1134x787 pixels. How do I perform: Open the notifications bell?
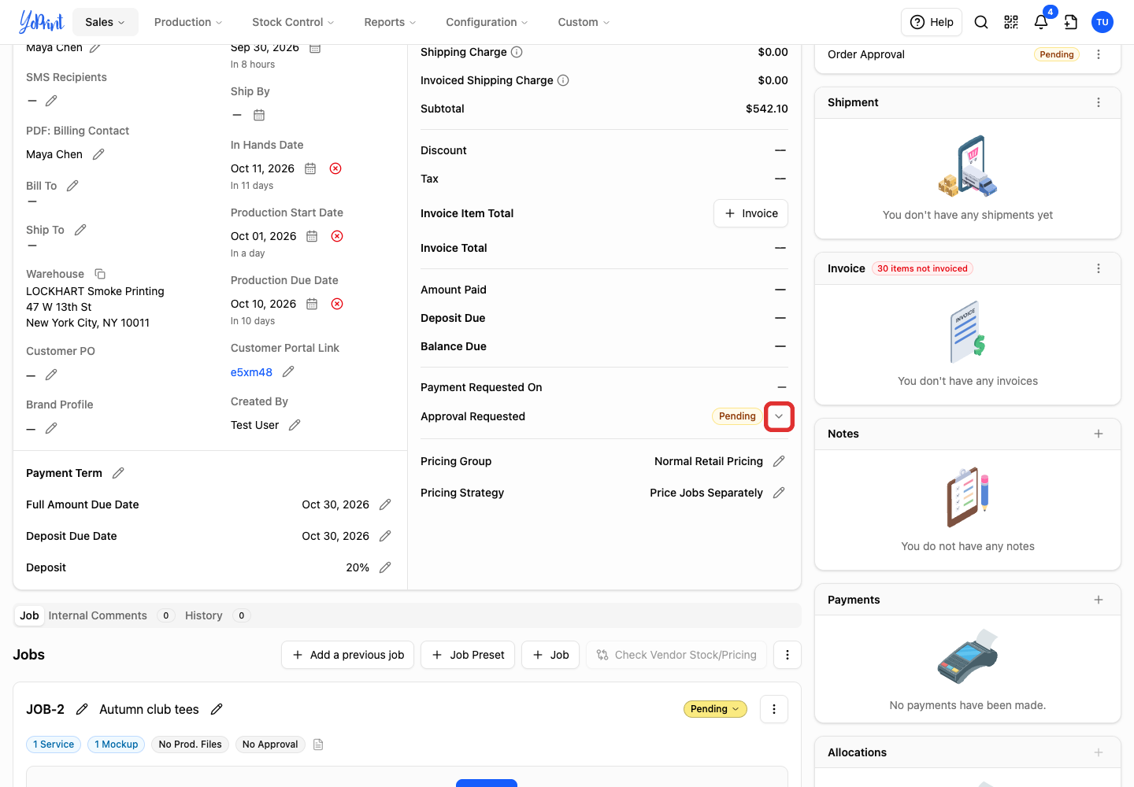point(1041,22)
